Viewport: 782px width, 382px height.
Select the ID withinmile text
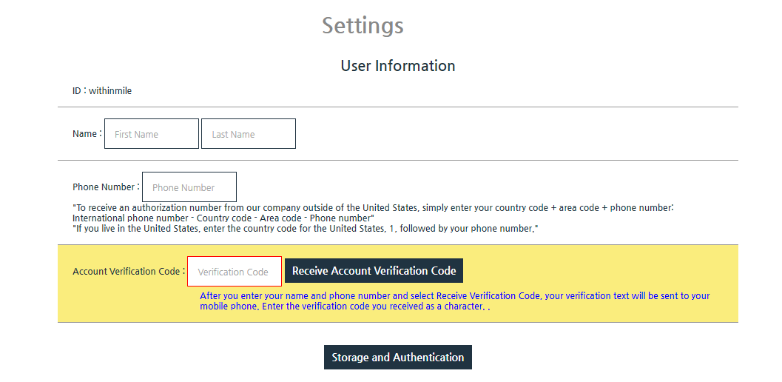coord(102,90)
